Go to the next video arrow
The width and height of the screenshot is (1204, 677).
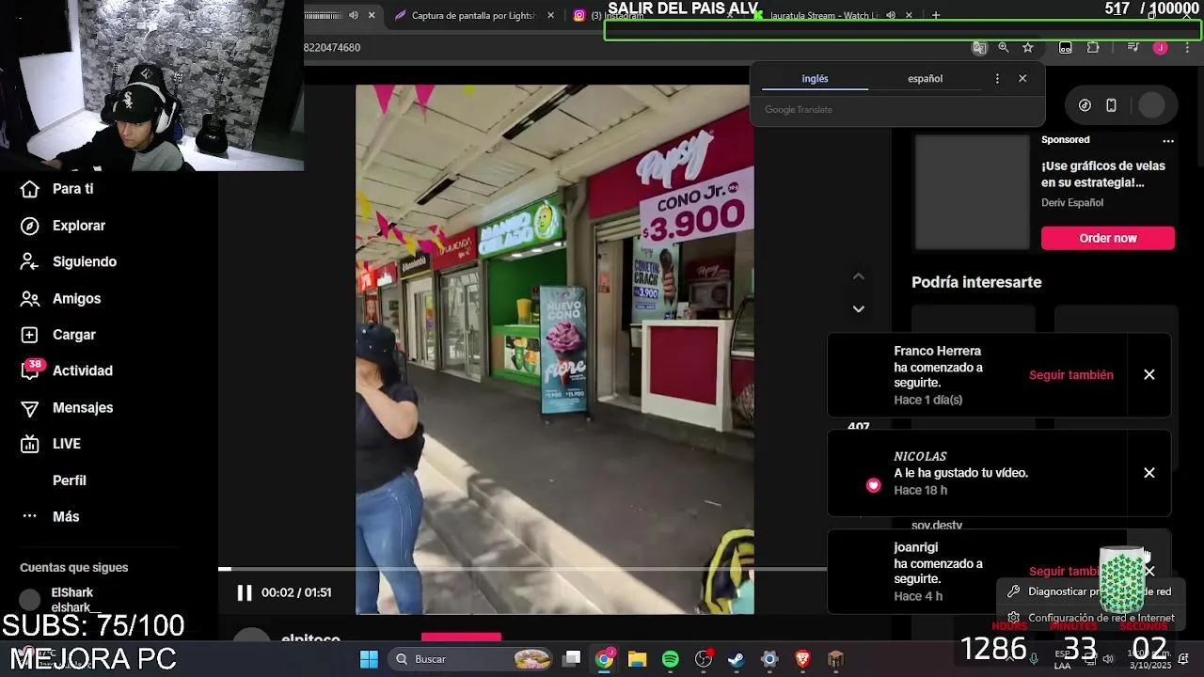(858, 308)
